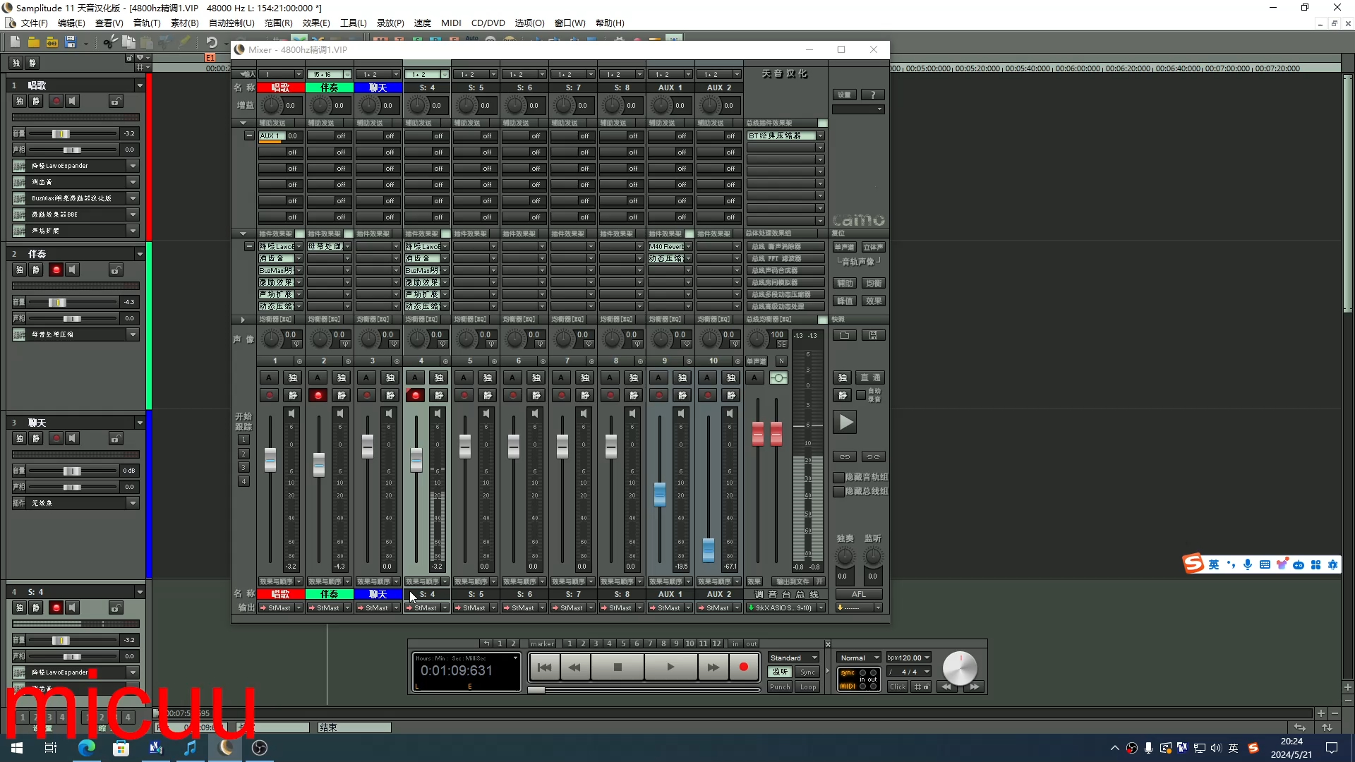The width and height of the screenshot is (1355, 762).
Task: Click the AUX 1 channel blue fader
Action: pyautogui.click(x=660, y=494)
